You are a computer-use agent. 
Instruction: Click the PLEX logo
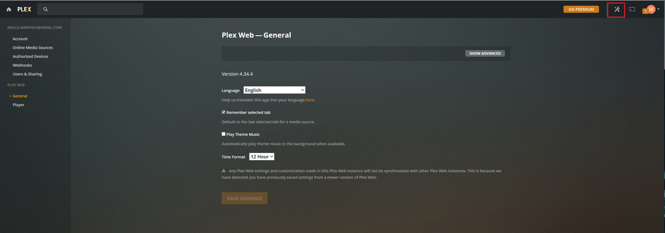24,9
